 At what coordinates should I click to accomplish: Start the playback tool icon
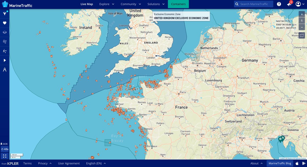click(5, 61)
